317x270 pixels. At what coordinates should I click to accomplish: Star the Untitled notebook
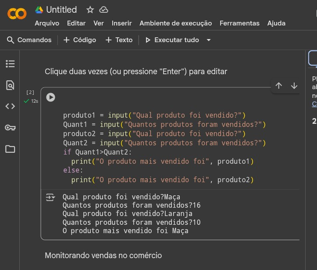[90, 10]
